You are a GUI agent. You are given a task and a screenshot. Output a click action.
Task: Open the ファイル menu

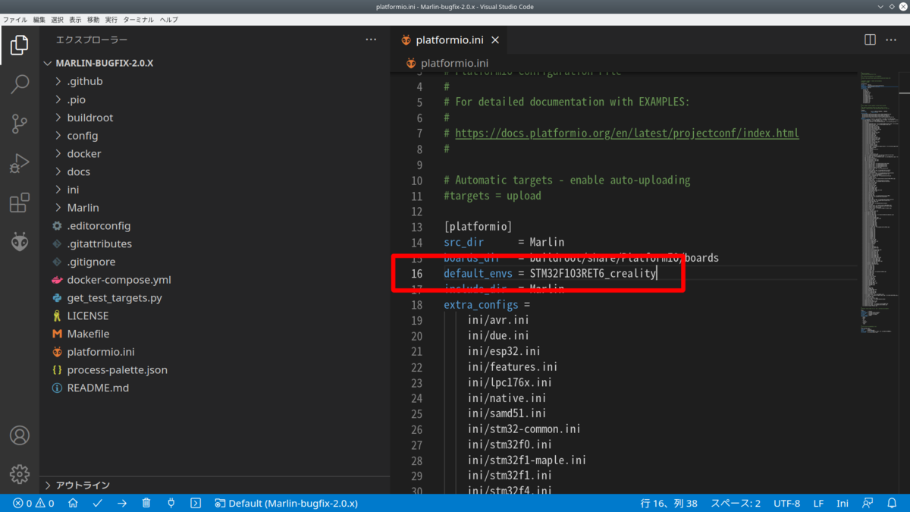pyautogui.click(x=15, y=19)
